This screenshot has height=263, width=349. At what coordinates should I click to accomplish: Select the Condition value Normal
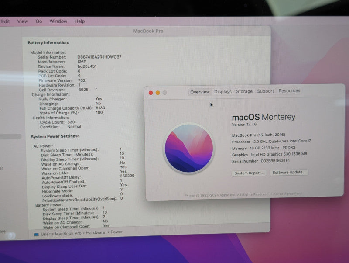74,127
